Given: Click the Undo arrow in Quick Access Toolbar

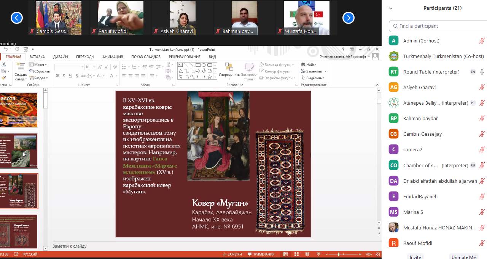Looking at the screenshot, I should click(6, 49).
